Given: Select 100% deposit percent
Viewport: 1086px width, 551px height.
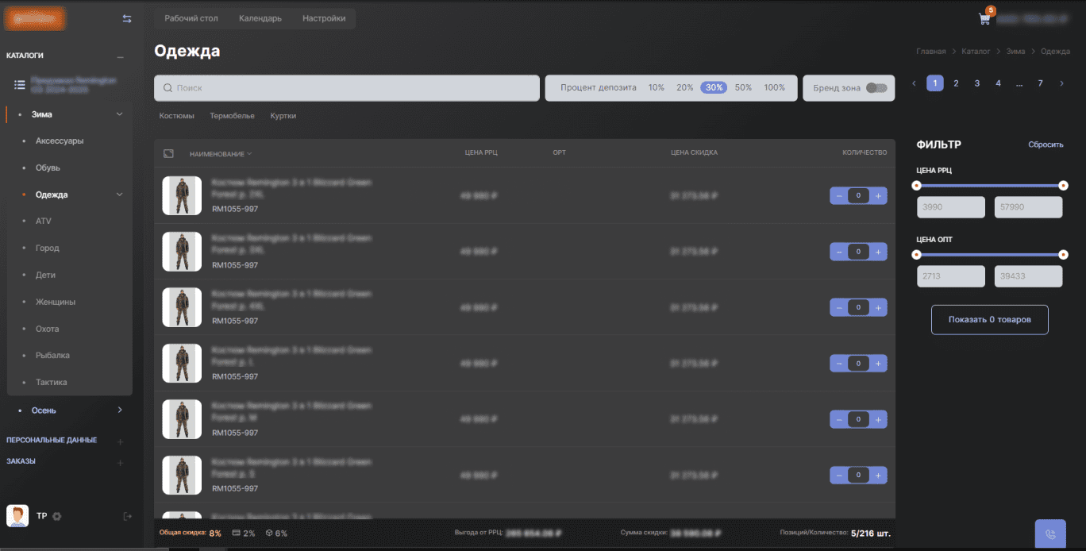Looking at the screenshot, I should click(774, 88).
